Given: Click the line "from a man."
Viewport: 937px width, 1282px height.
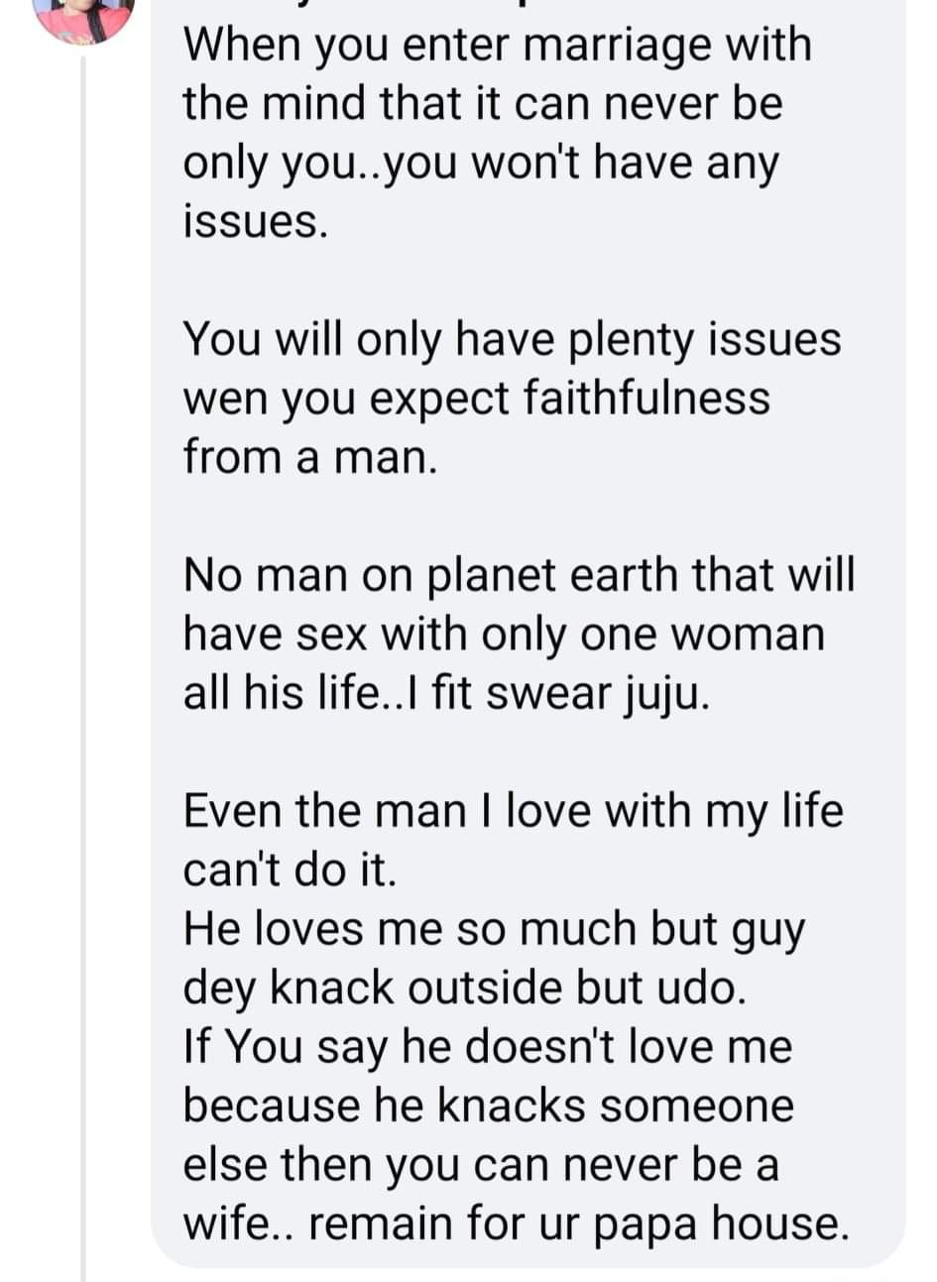Looking at the screenshot, I should pos(309,457).
